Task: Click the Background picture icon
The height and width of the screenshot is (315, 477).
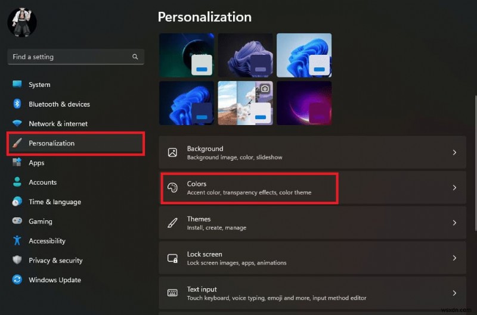Action: click(172, 152)
